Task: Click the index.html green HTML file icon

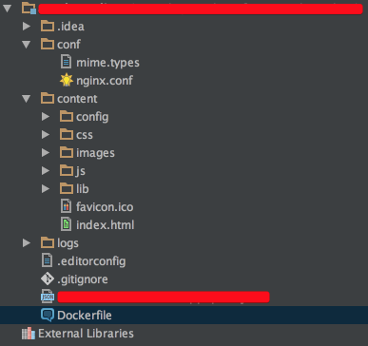Action: [x=66, y=224]
